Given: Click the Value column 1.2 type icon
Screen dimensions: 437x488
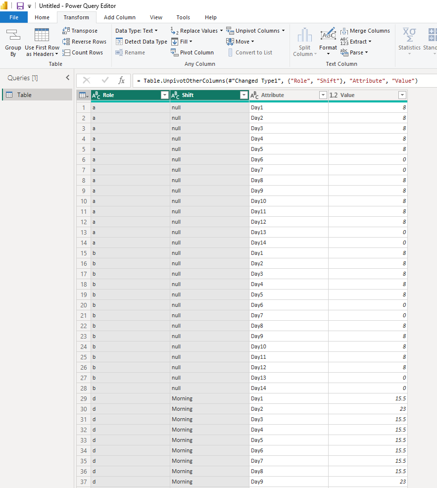Looking at the screenshot, I should click(334, 95).
